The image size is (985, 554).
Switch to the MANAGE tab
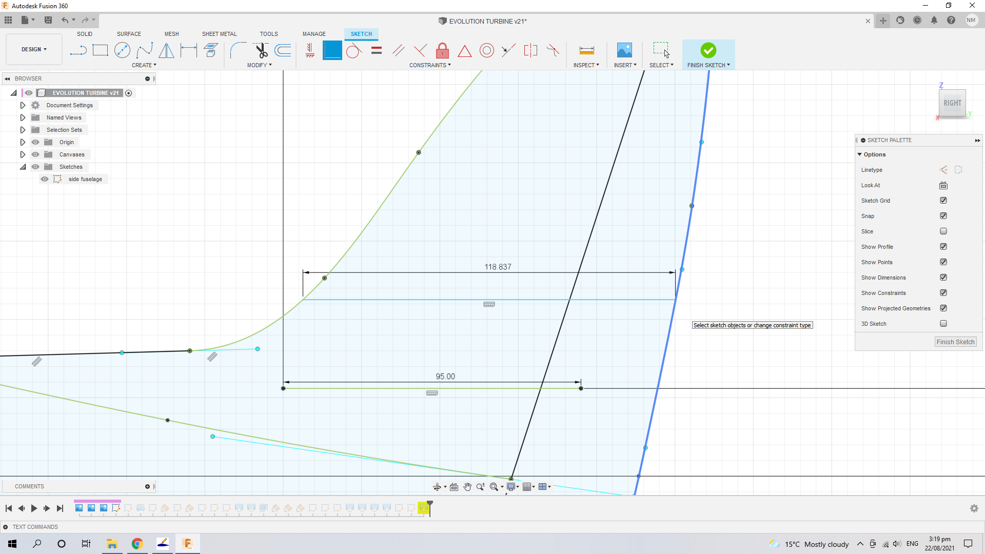pos(314,34)
